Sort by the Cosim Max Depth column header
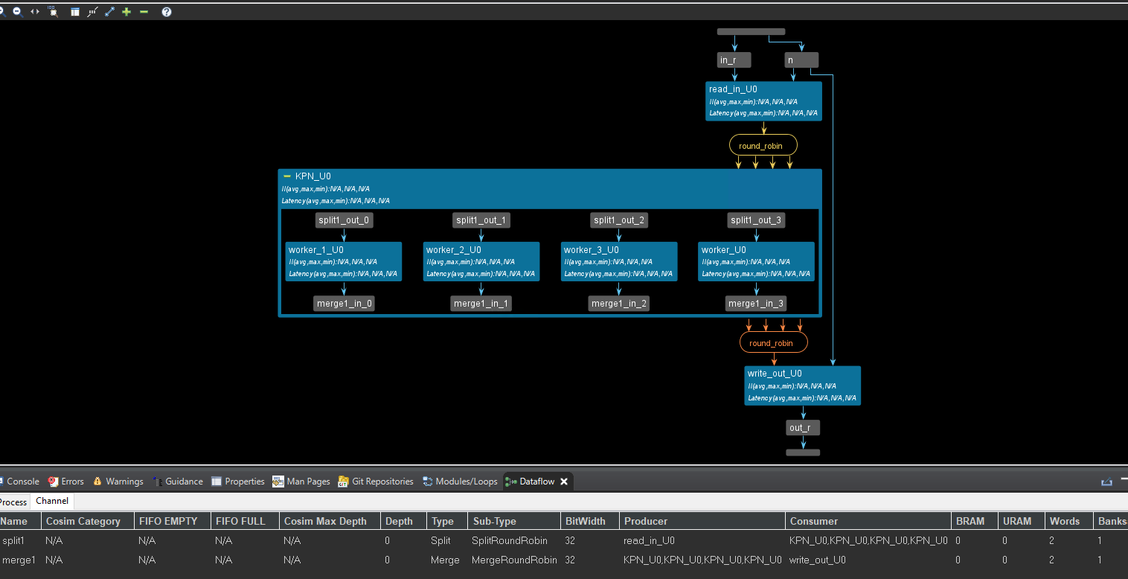 tap(330, 521)
